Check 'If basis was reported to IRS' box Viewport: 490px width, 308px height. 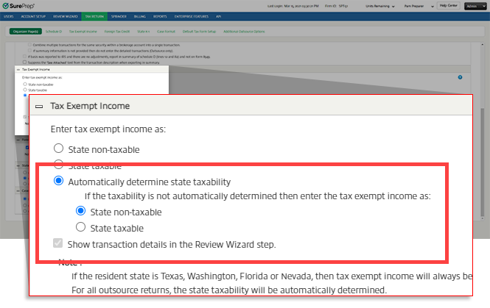[25, 57]
